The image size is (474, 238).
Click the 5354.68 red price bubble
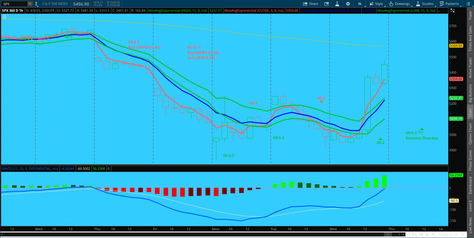pyautogui.click(x=456, y=79)
